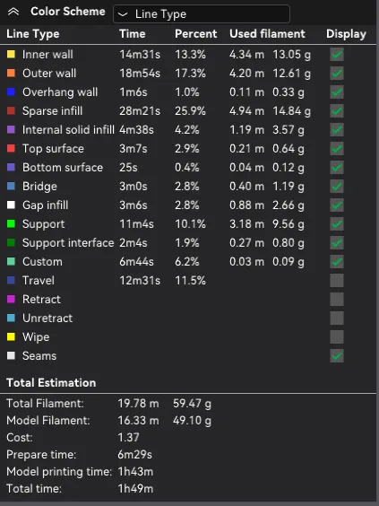The width and height of the screenshot is (379, 506).
Task: Click the Support bright green swatch
Action: pos(11,224)
